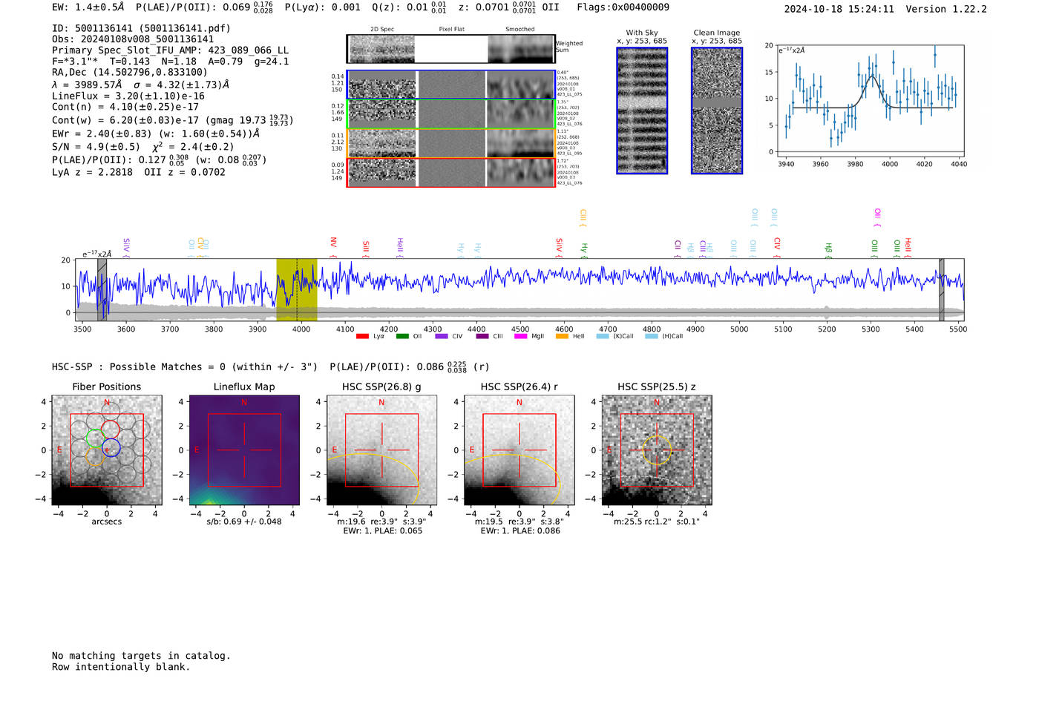1039x707 pixels.
Task: Select the Weighted Sum spectrum row
Action: pos(450,49)
